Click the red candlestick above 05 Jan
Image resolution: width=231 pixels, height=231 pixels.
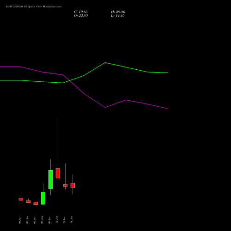pyautogui.click(x=21, y=199)
